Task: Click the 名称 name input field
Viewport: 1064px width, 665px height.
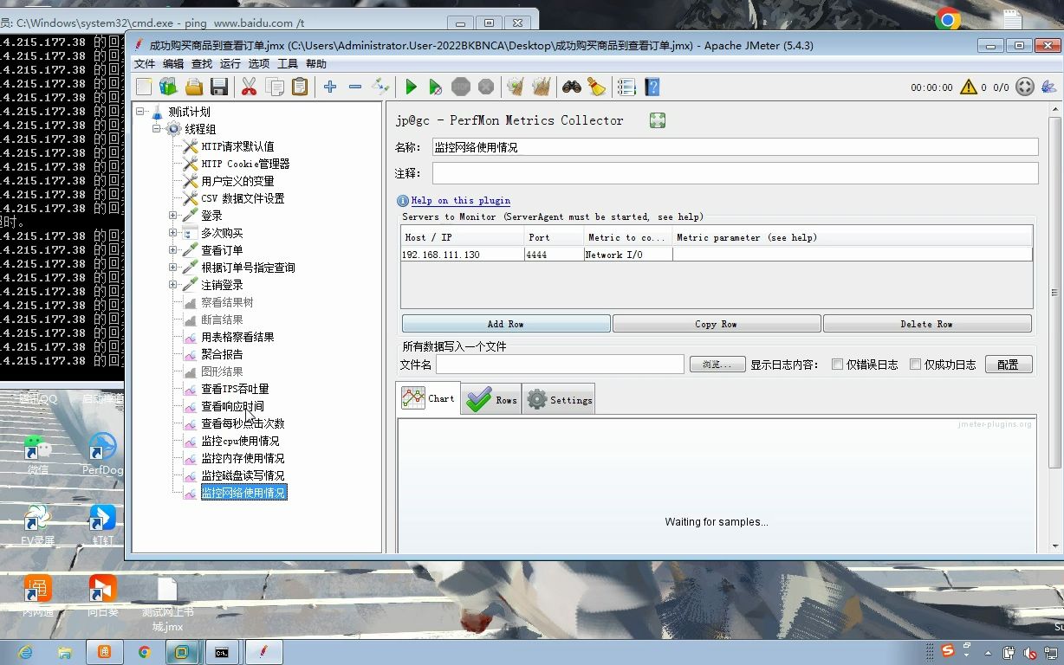Action: click(735, 147)
